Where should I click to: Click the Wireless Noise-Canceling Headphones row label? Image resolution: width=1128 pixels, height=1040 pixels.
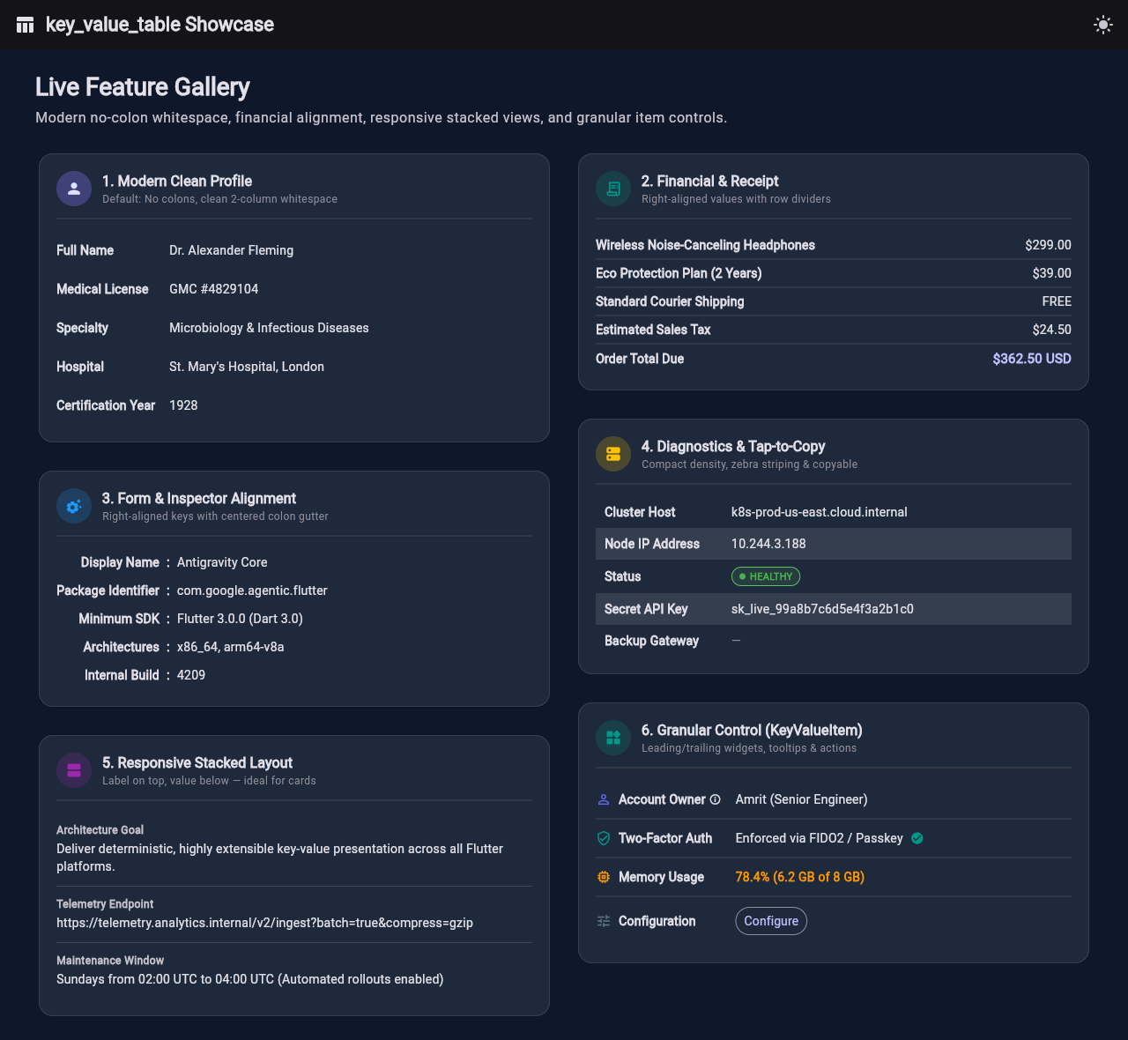pos(705,245)
